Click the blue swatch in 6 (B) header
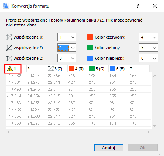Viewport: 164px width, 156px height. point(112,69)
